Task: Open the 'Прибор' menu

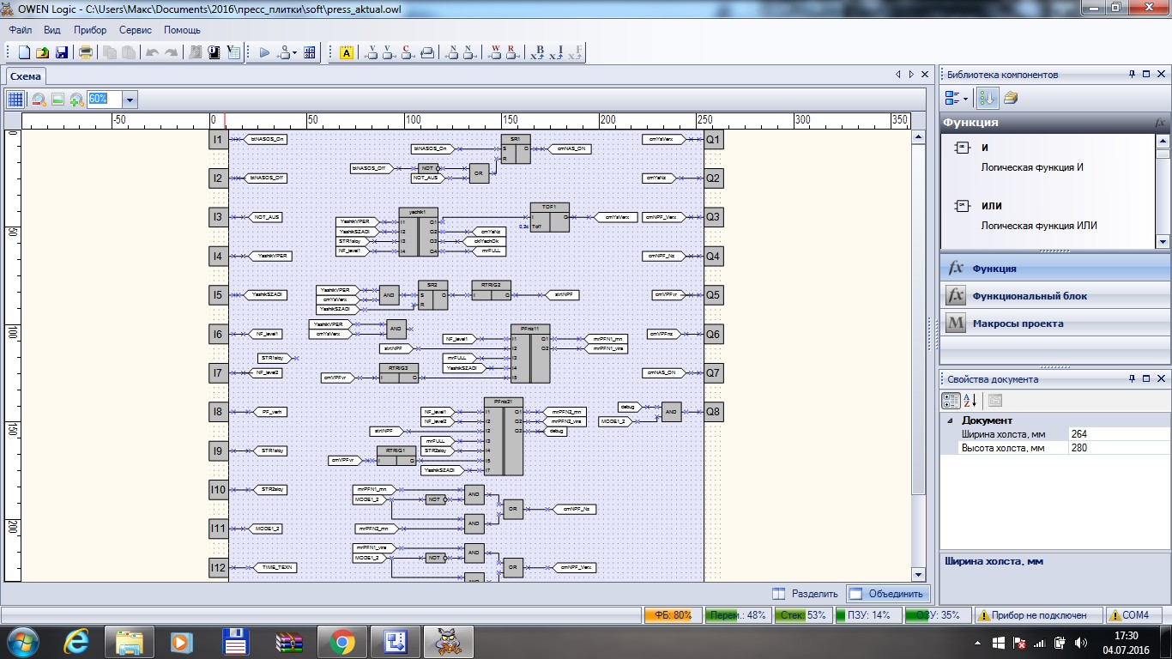Action: 90,30
